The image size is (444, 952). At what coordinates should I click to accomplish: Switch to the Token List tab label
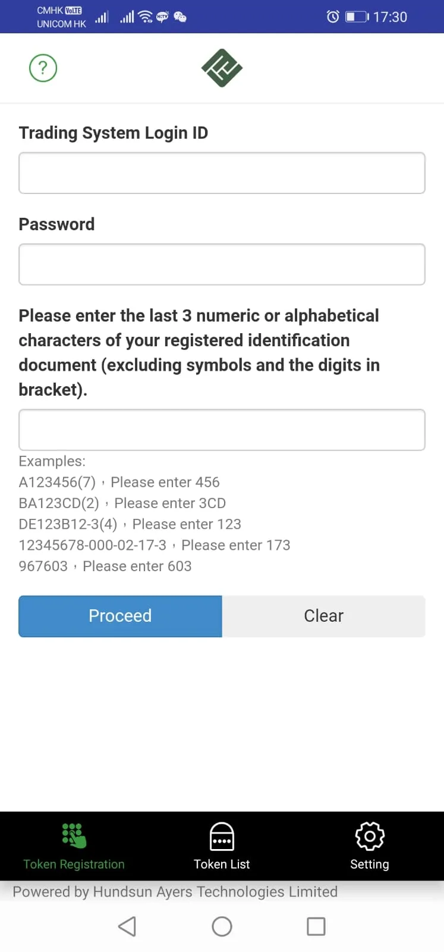click(x=222, y=864)
